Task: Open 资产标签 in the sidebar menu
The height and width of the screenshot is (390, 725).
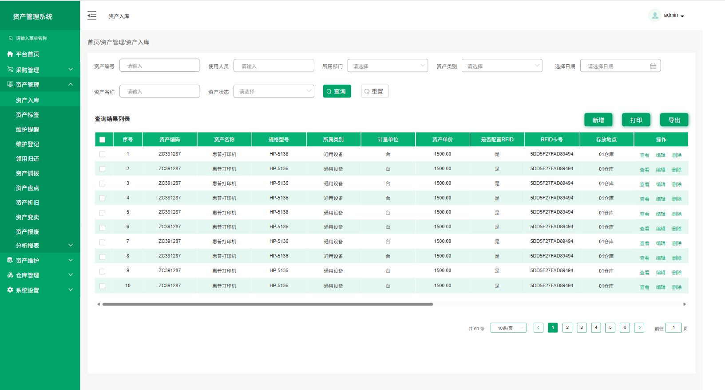Action: point(28,115)
